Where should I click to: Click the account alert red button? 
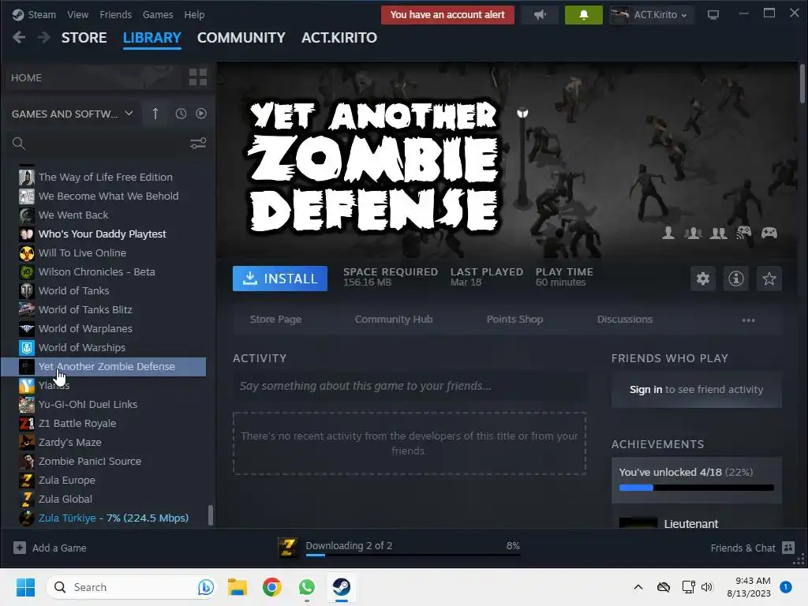point(447,15)
